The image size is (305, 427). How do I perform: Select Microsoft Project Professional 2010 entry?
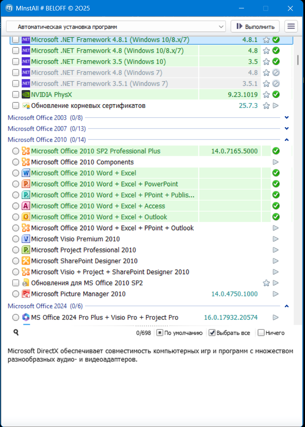[x=84, y=250]
